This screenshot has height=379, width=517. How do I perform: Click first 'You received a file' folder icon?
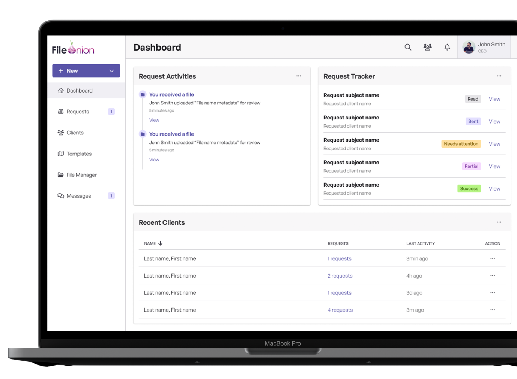143,94
